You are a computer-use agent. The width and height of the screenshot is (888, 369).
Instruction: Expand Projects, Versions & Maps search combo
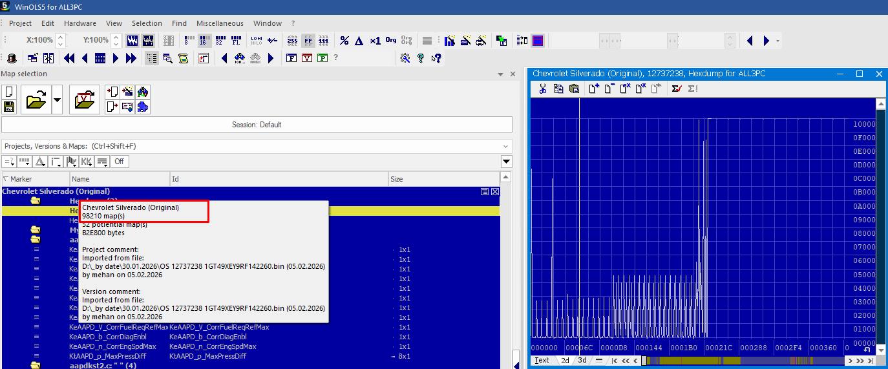(505, 146)
